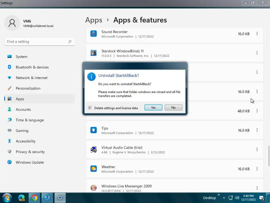Open more options for Virtual Audio Cable
The height and width of the screenshot is (203, 270).
[257, 149]
